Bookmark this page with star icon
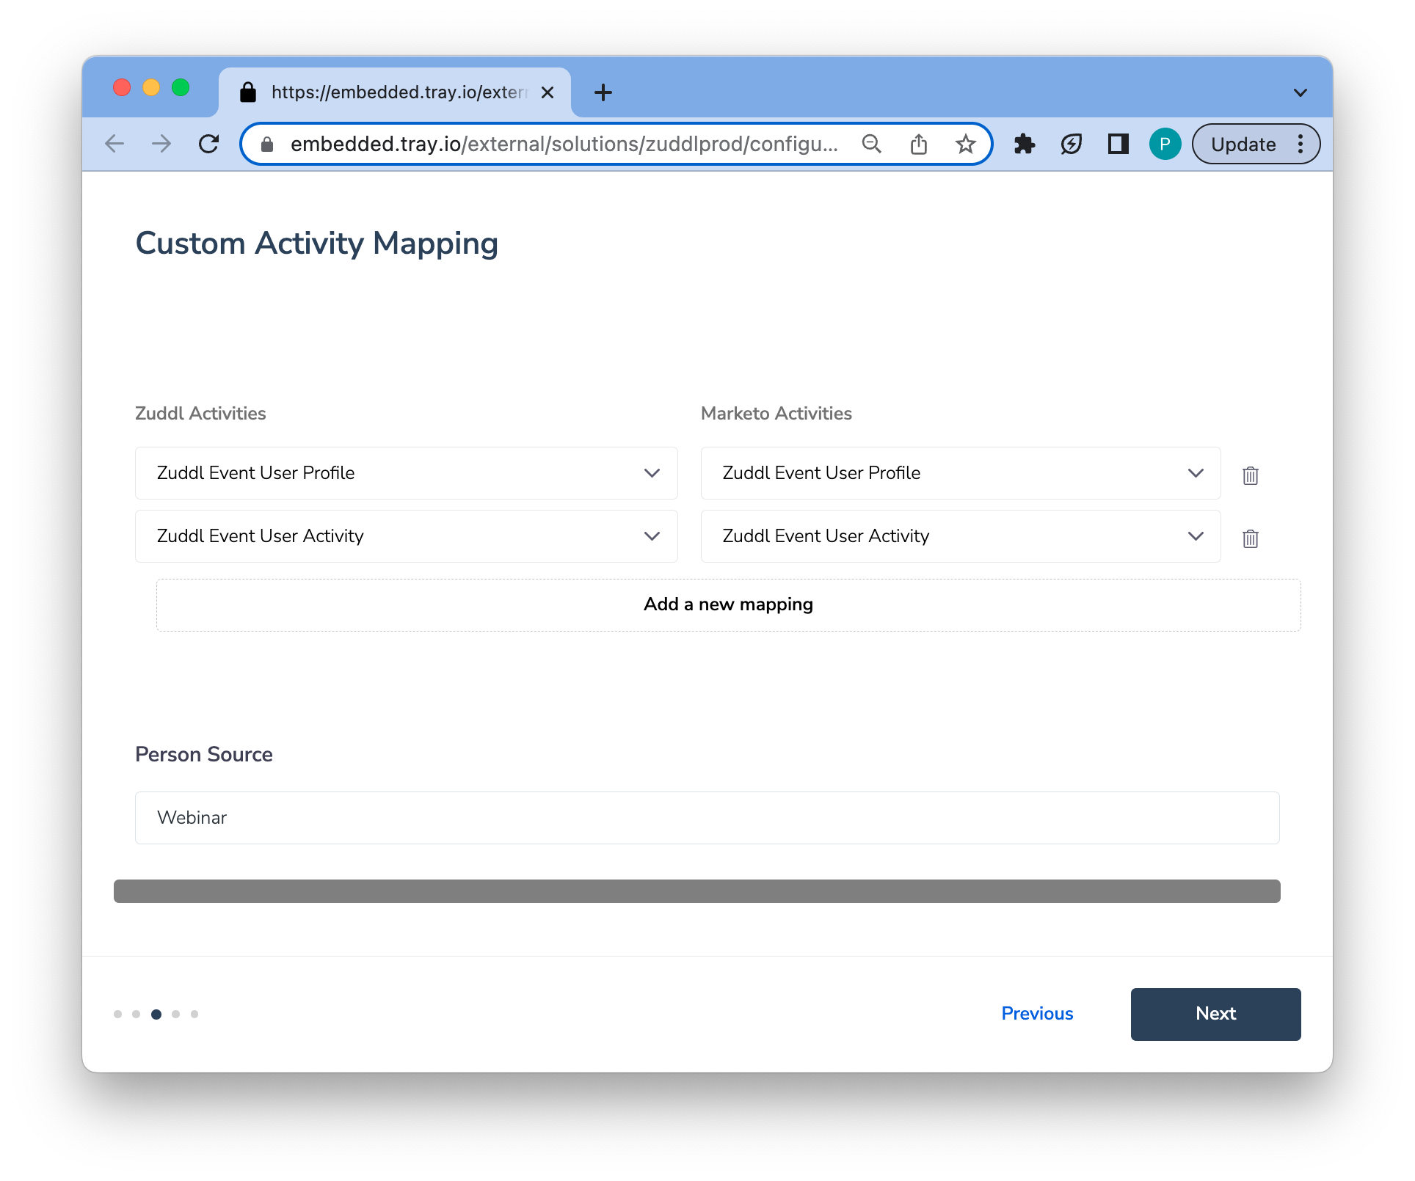Viewport: 1415px width, 1181px height. click(x=965, y=144)
